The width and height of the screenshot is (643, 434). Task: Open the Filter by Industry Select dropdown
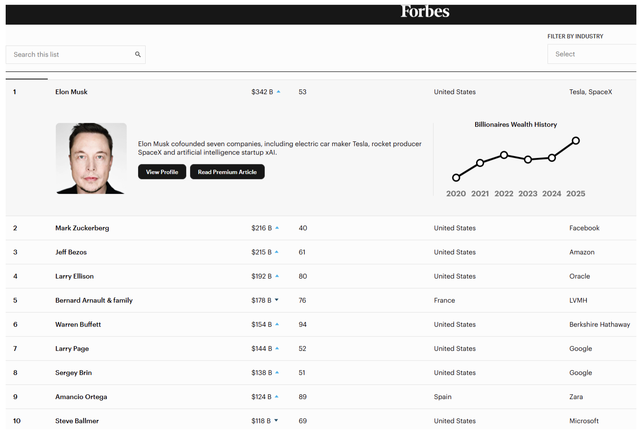pos(592,54)
